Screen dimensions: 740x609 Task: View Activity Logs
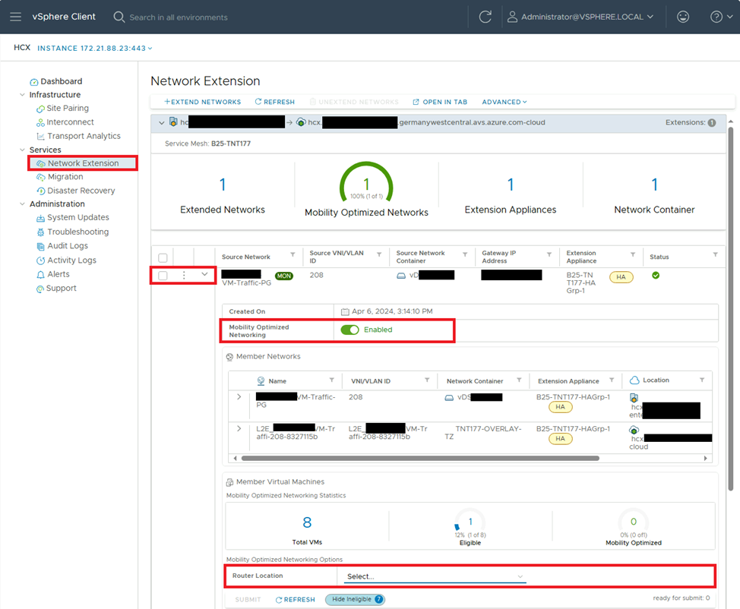pyautogui.click(x=71, y=260)
